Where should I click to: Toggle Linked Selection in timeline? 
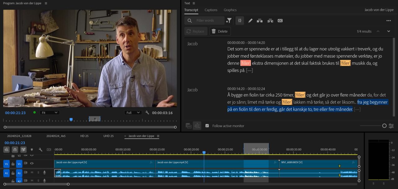(23, 150)
